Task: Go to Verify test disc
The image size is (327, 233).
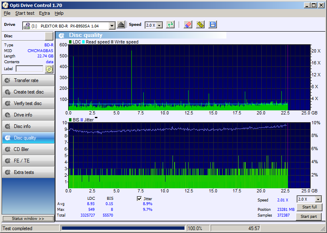Action: [x=28, y=103]
